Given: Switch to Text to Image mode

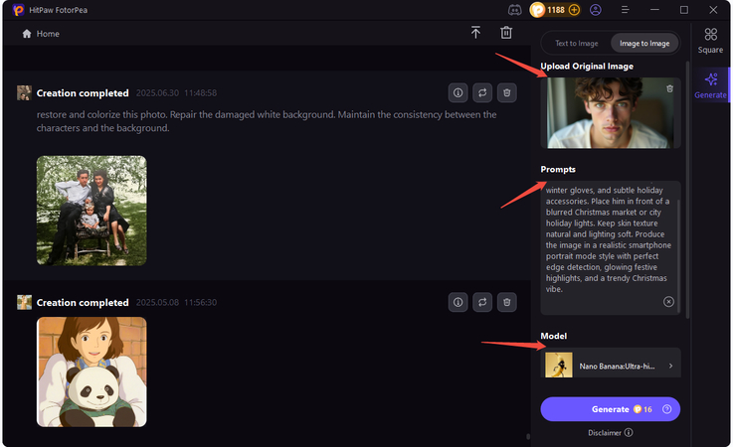Looking at the screenshot, I should (x=576, y=44).
